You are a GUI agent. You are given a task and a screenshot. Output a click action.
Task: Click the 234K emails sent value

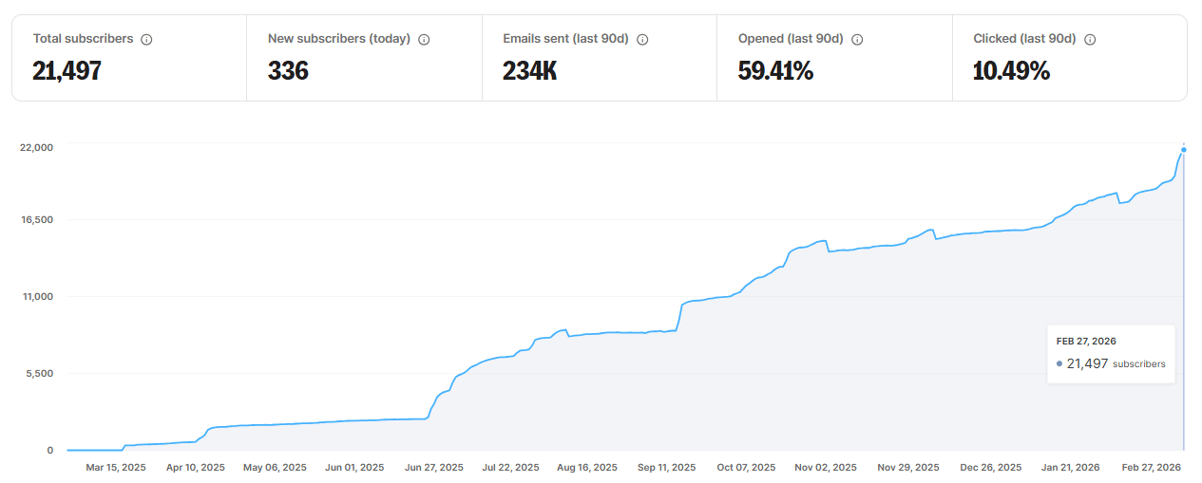(529, 71)
